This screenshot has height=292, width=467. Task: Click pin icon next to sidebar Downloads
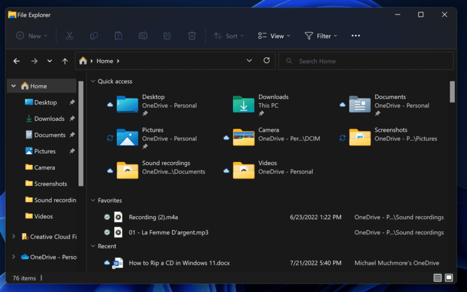point(72,118)
